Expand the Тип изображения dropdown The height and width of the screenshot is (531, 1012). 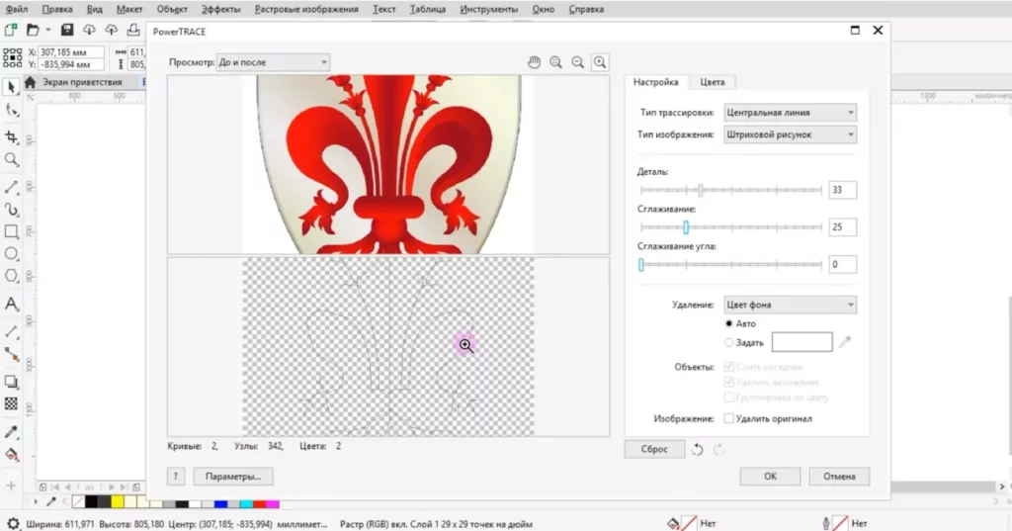(x=790, y=134)
